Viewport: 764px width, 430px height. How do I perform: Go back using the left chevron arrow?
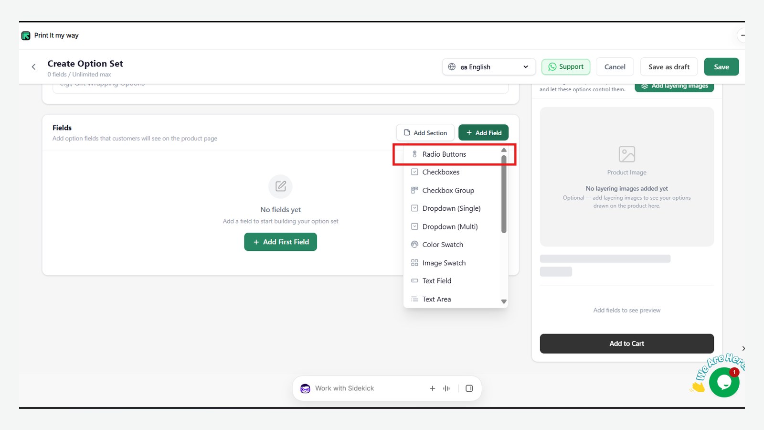(x=33, y=67)
